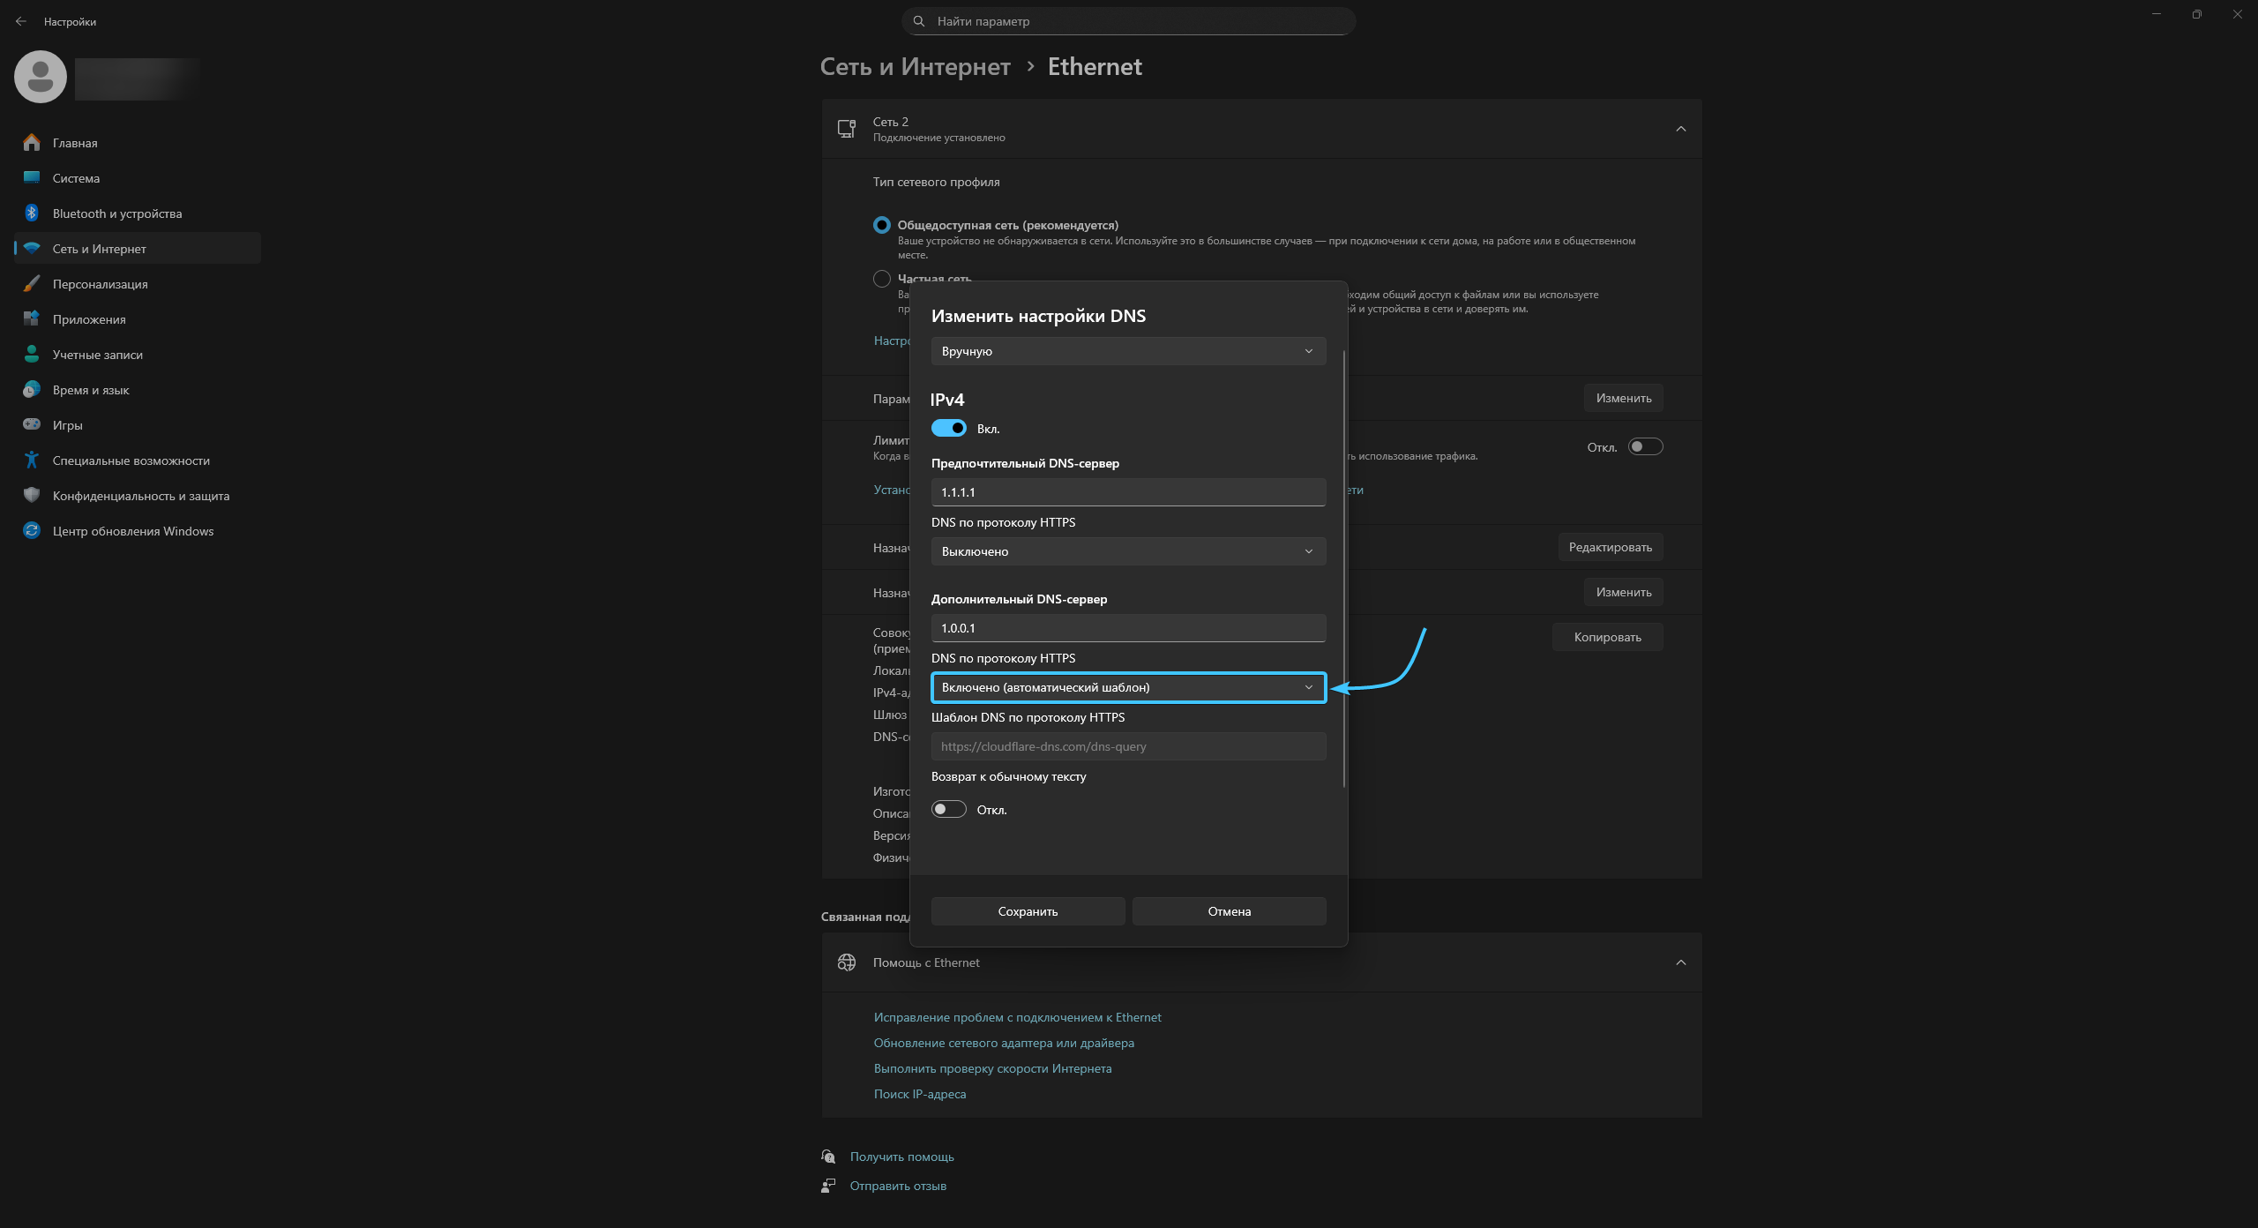Screen dimensions: 2258x1228
Task: Turn off the IPv4 toggle
Action: tap(949, 428)
